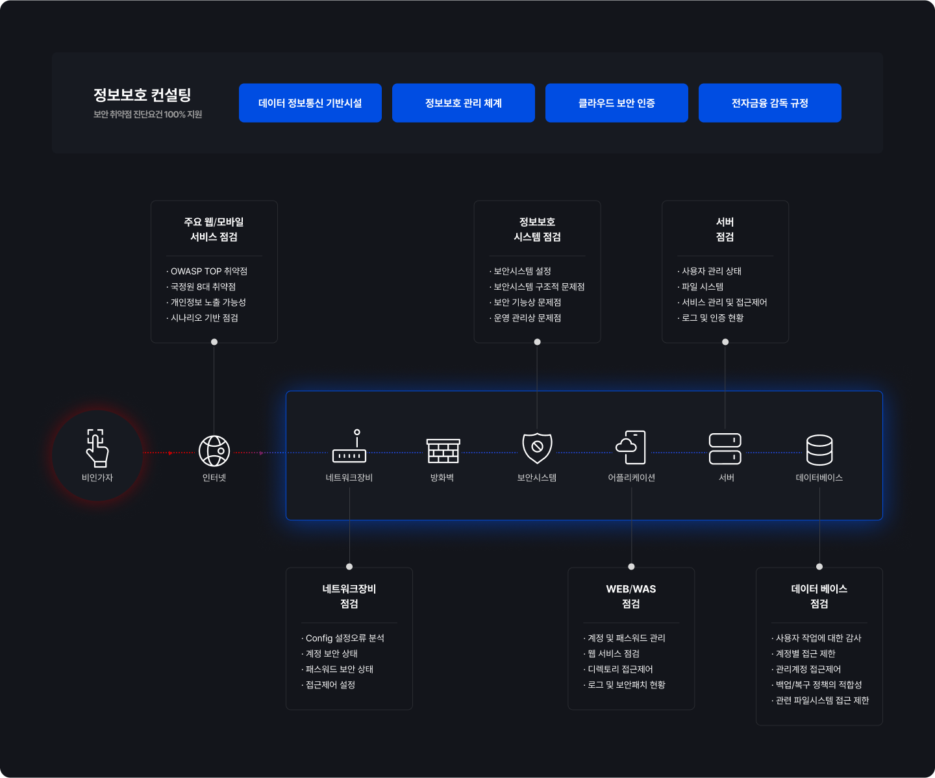Viewport: 935px width, 778px height.
Task: Click the 주요 웹/모바일 서비스 점검 card title
Action: pyautogui.click(x=214, y=229)
